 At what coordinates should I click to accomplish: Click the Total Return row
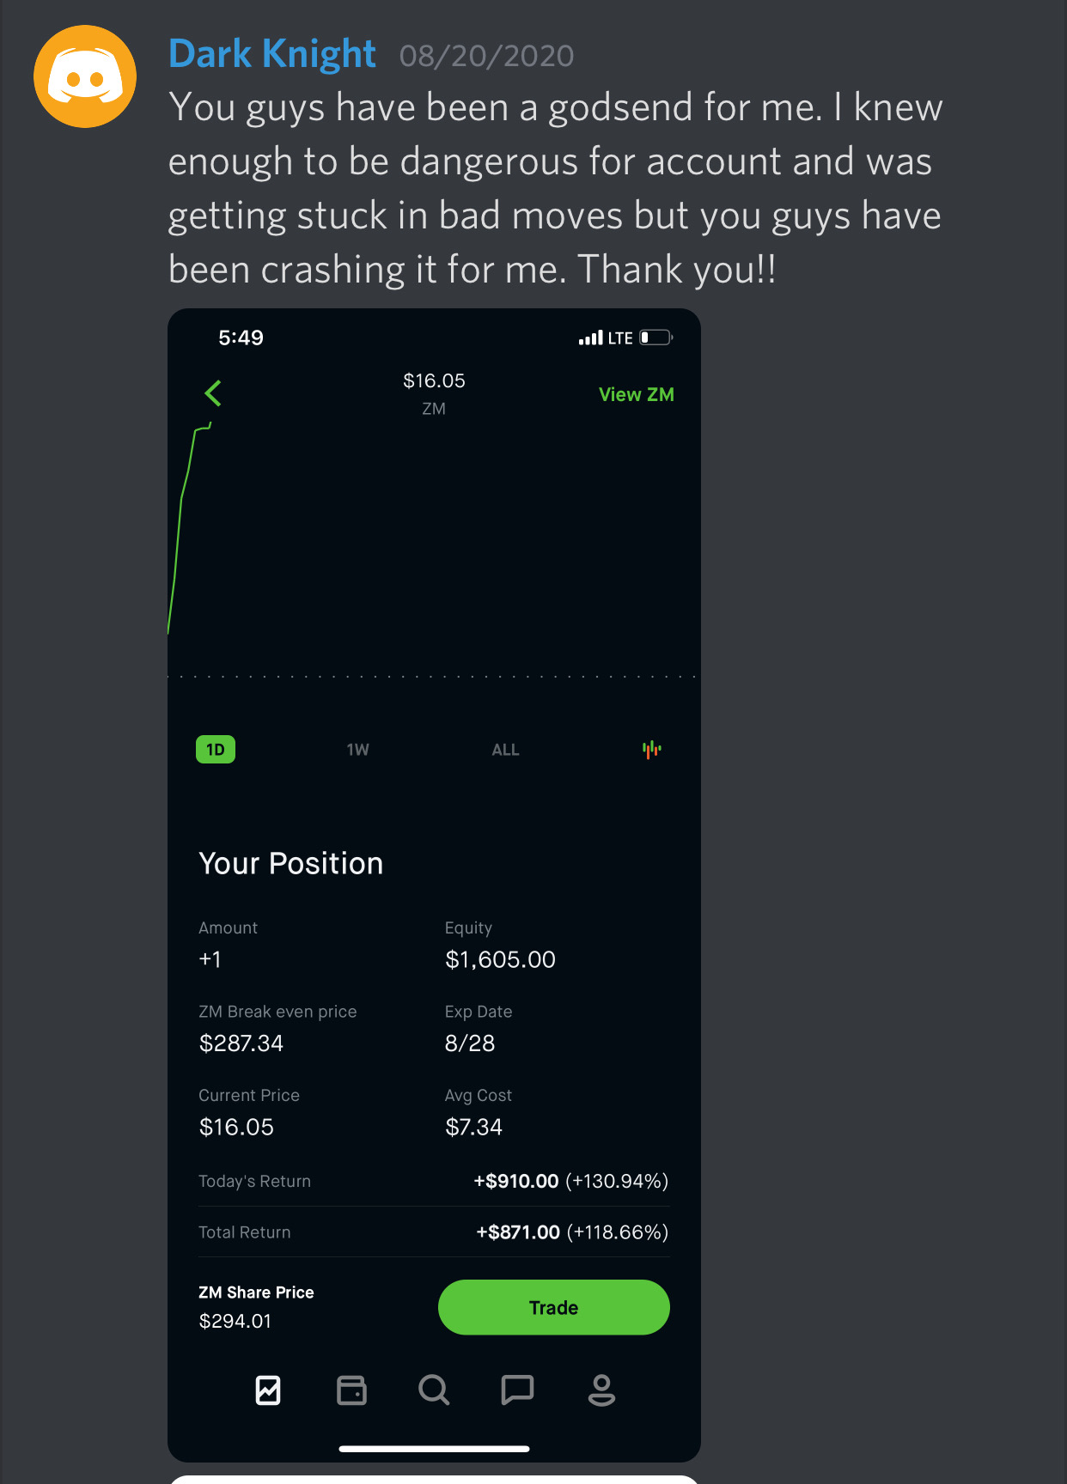434,1232
